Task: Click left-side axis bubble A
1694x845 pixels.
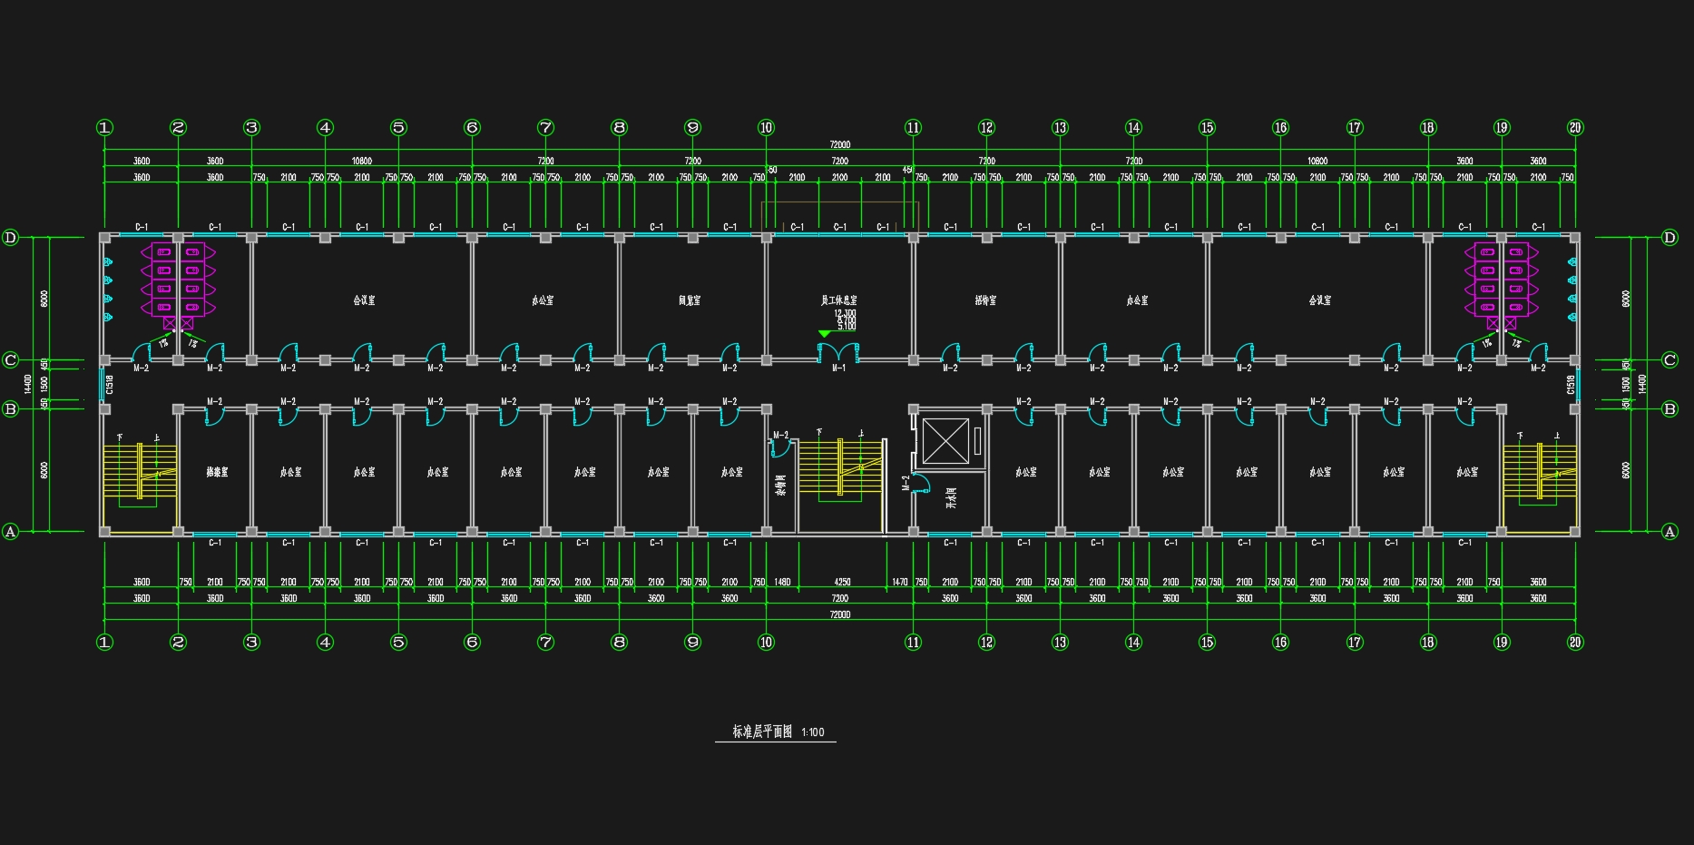Action: coord(11,532)
